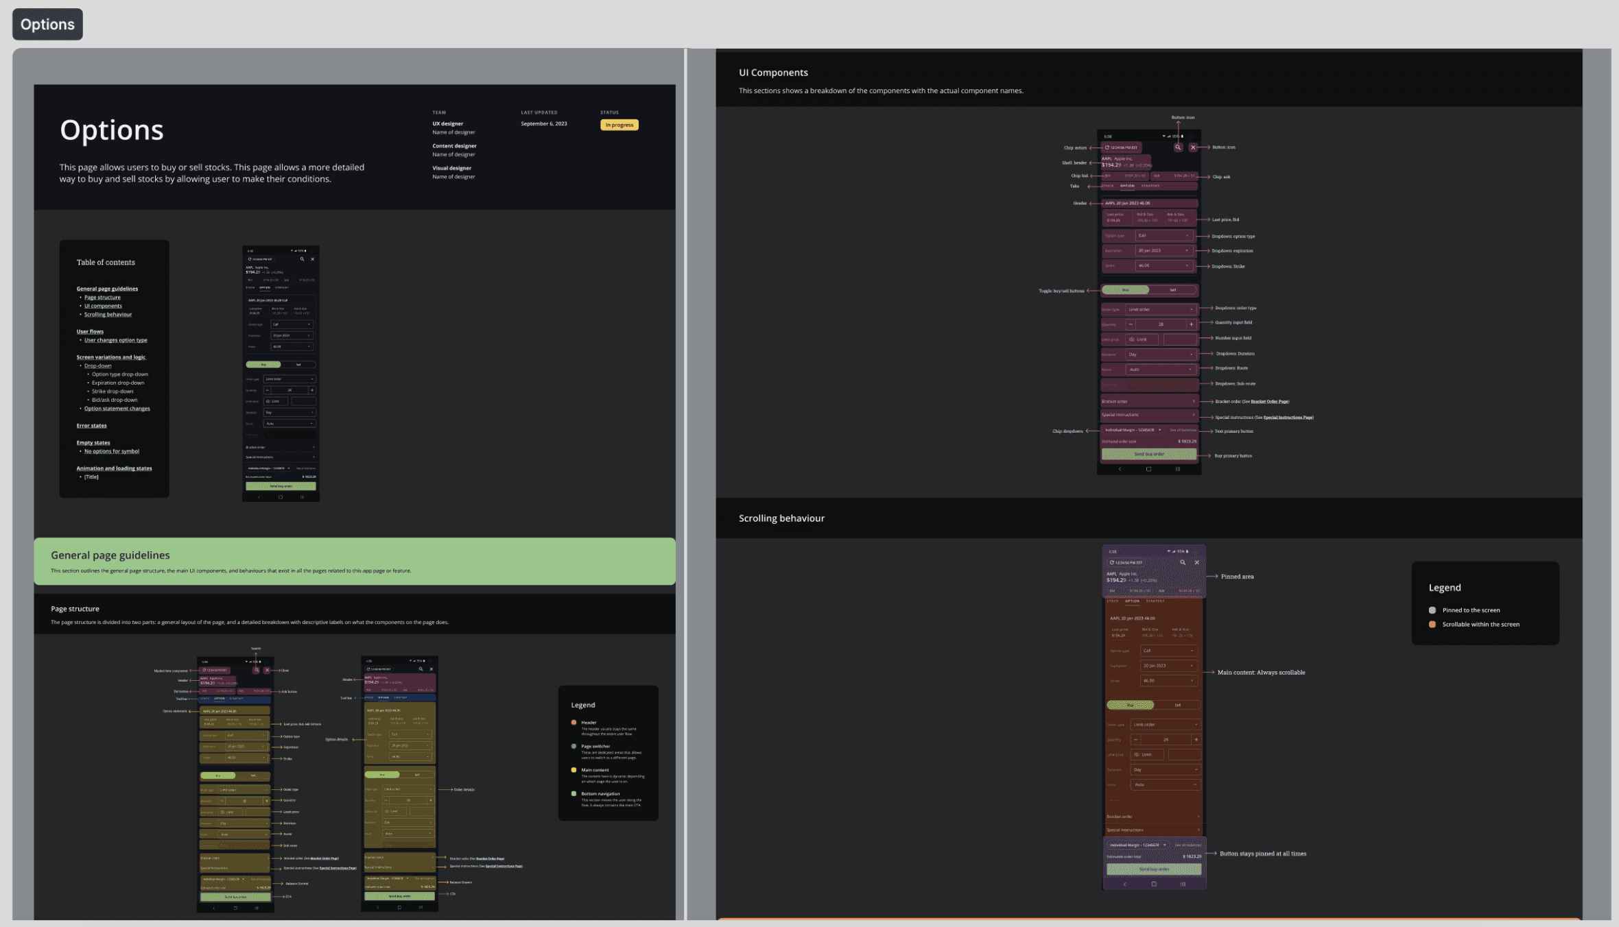Click search icon in Scrolling behaviour mockup
This screenshot has height=927, width=1619.
click(x=1183, y=562)
